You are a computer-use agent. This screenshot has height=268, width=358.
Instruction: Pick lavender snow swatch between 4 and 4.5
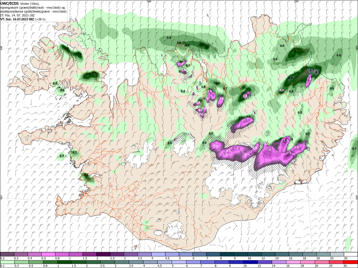158,254
